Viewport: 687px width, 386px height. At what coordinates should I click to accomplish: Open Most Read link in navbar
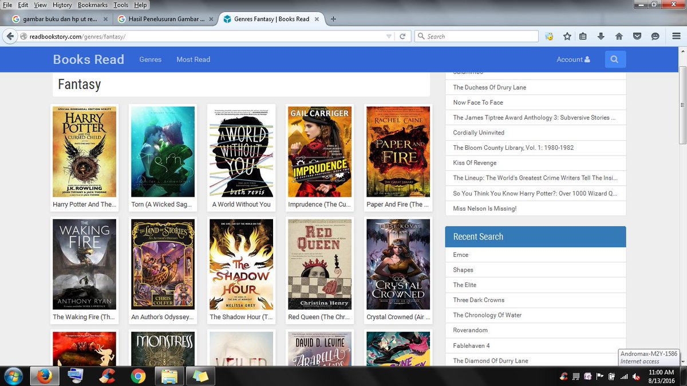coord(193,59)
